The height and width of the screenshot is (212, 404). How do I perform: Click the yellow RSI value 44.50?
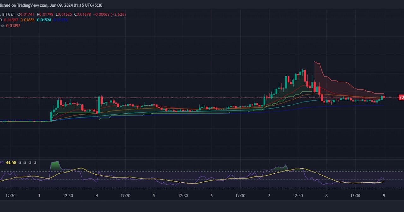coord(11,163)
